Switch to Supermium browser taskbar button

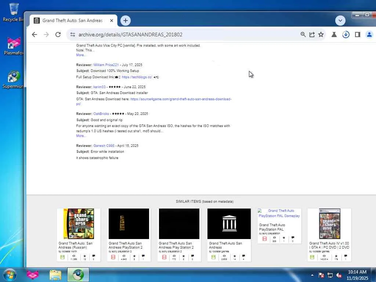tap(78, 275)
